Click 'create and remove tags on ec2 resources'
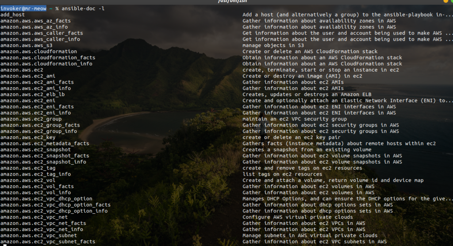 pos(302,168)
